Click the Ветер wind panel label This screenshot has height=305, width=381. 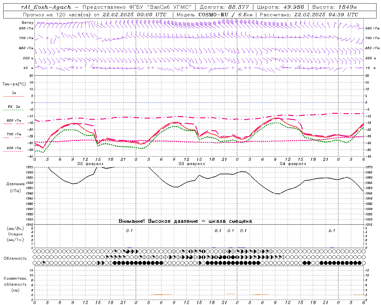pos(28,23)
